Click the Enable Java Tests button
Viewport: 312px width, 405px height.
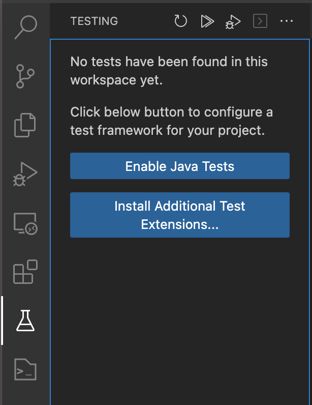click(179, 166)
